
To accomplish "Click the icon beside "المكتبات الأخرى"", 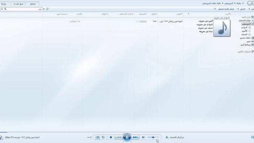I will tap(252, 52).
